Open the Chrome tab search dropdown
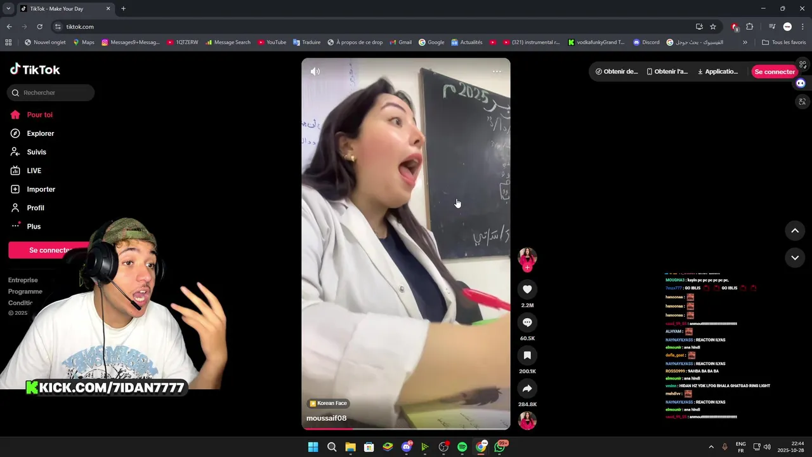The width and height of the screenshot is (812, 457). 8,9
